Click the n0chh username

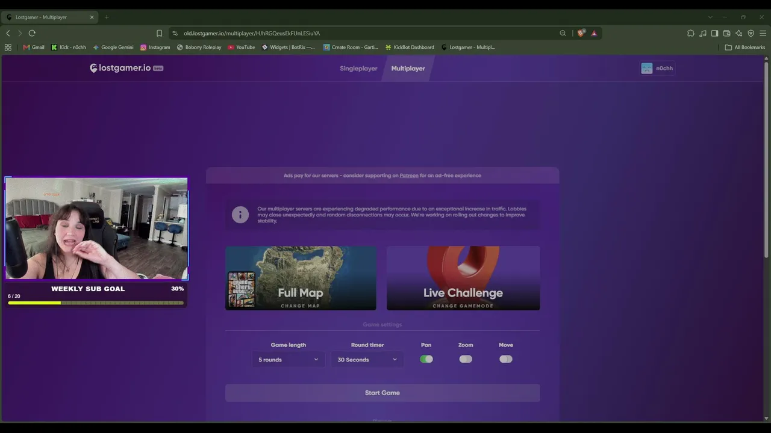(664, 69)
